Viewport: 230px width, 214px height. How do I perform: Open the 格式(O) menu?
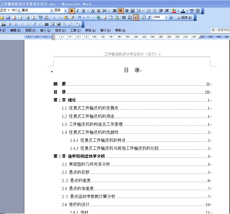[x=60, y=30]
